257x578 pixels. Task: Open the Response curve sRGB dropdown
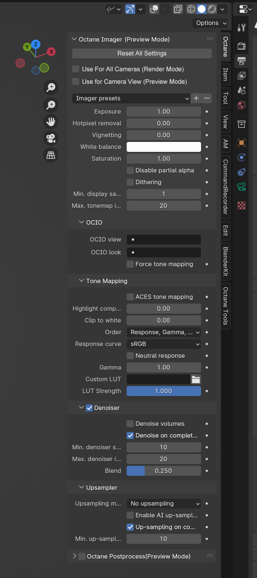164,344
